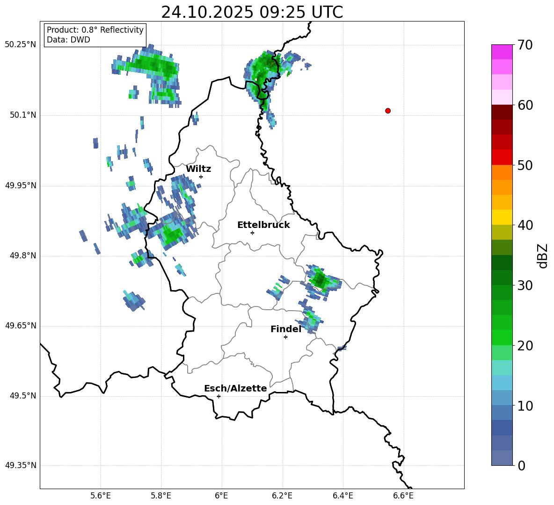Screen dimensions: 554x505
Task: Click the 50 colorbar tick label
Action: coord(525,165)
